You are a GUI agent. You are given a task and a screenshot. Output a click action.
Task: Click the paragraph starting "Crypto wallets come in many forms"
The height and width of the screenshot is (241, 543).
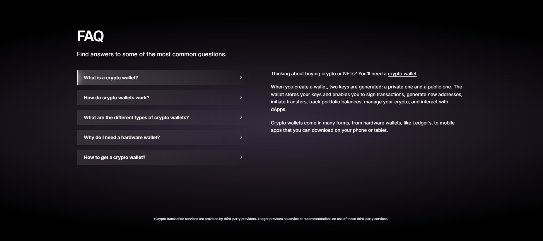coord(362,127)
